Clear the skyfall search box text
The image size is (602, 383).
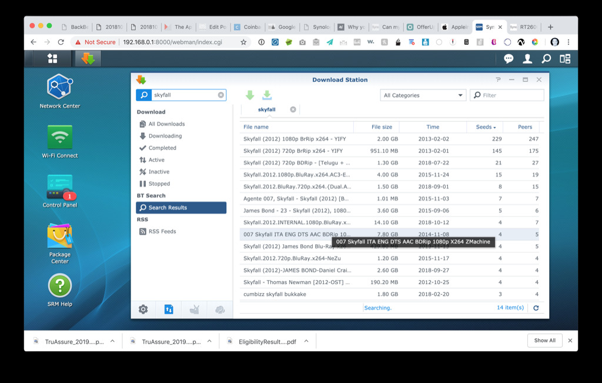click(221, 95)
